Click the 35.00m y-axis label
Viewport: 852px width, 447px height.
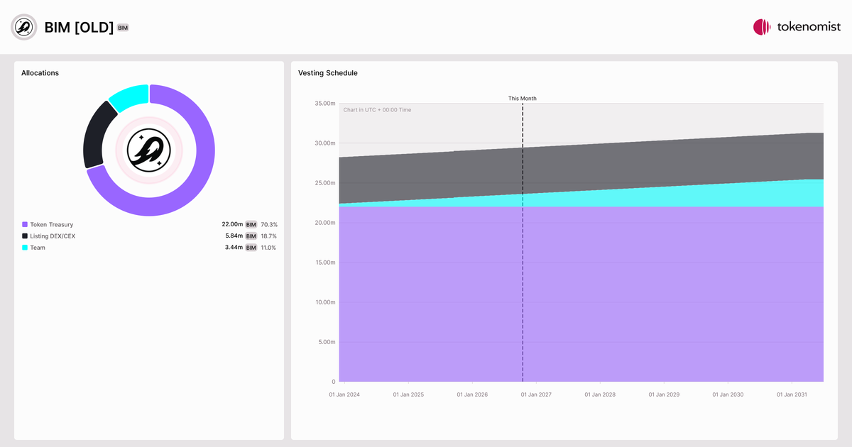(x=324, y=104)
